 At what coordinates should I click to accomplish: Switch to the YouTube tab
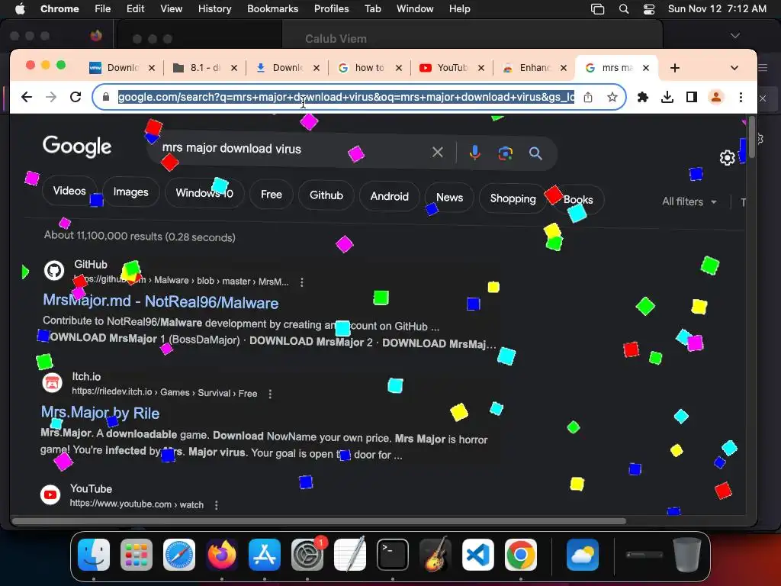point(452,68)
